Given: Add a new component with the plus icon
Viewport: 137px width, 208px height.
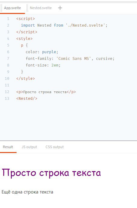Looking at the screenshot, I should click(60, 8).
